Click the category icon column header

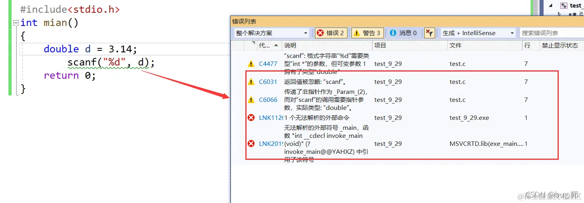tap(251, 46)
